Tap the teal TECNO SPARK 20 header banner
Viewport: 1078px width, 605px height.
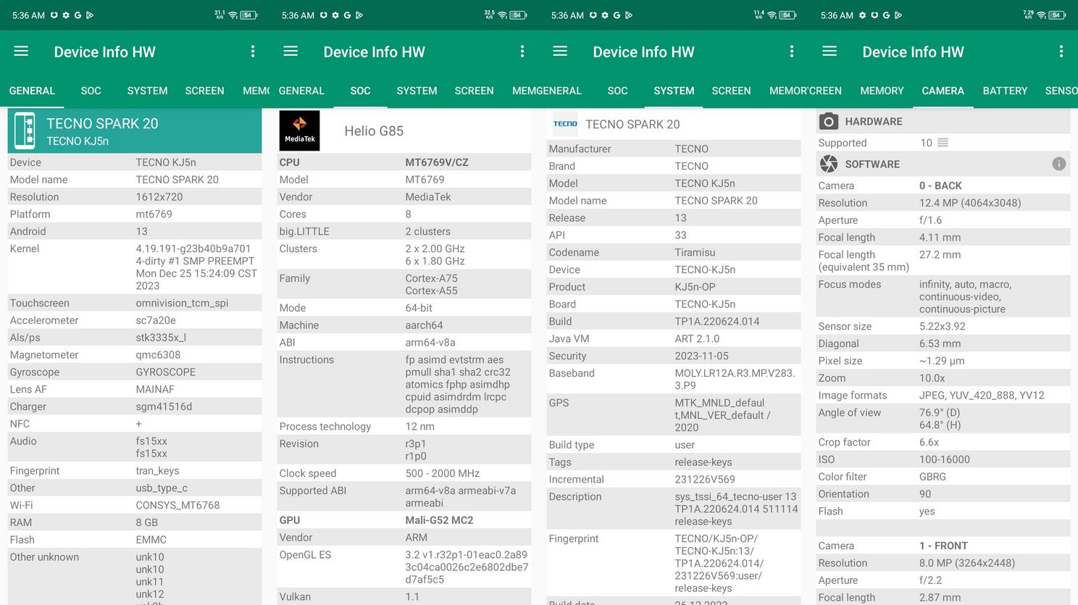[135, 131]
